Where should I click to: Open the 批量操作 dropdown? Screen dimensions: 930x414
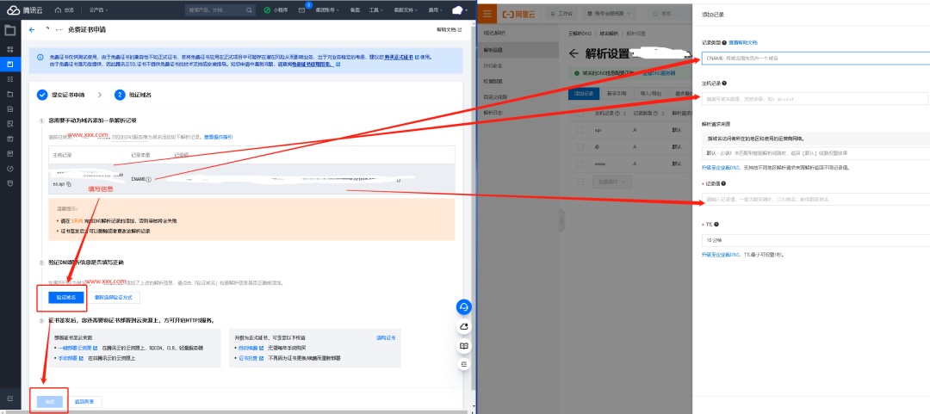(612, 181)
